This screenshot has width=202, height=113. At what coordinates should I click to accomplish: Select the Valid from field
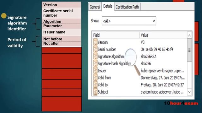point(140,78)
